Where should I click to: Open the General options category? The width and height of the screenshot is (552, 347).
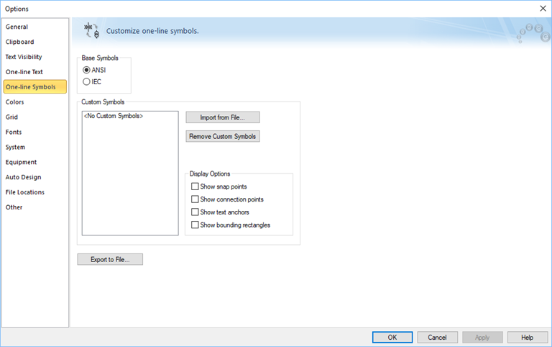pos(17,27)
